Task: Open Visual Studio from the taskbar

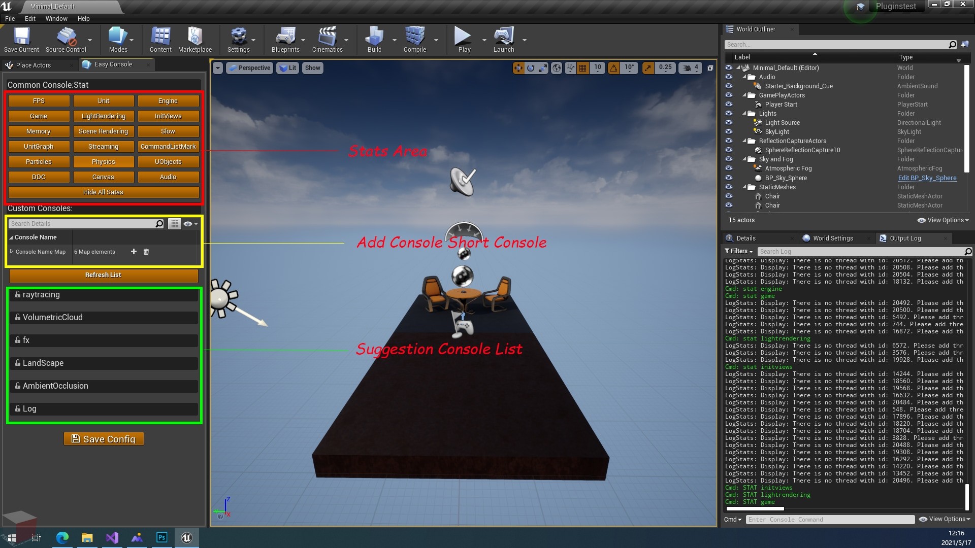Action: [x=112, y=538]
